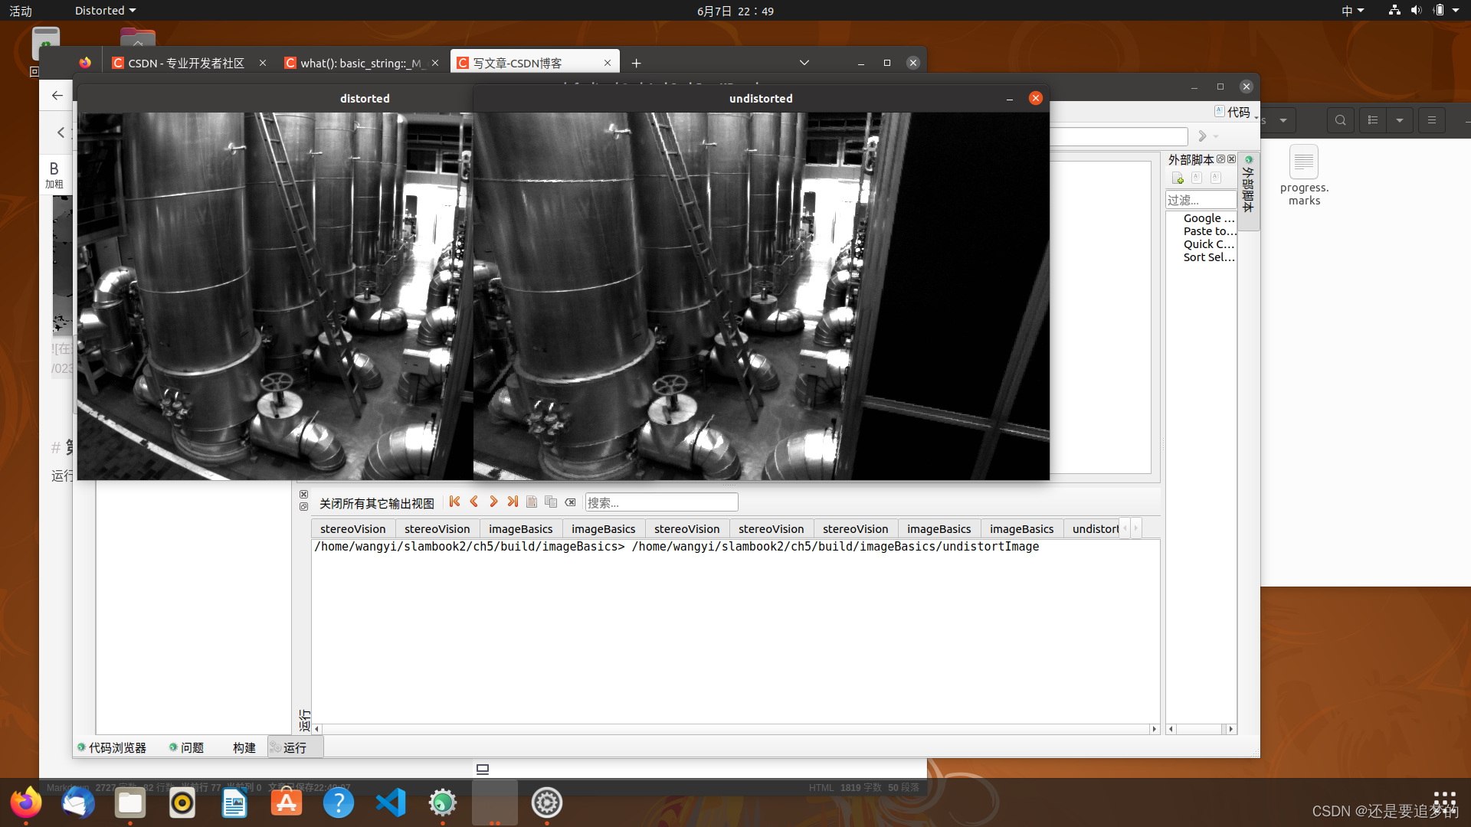1471x827 pixels.
Task: Show applications grid
Action: [1444, 802]
